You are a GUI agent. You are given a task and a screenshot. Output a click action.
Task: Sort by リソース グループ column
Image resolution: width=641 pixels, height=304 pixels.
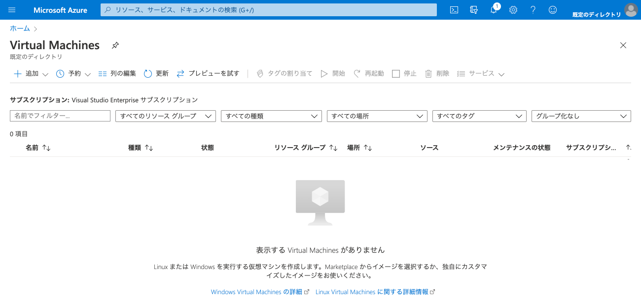pos(306,148)
